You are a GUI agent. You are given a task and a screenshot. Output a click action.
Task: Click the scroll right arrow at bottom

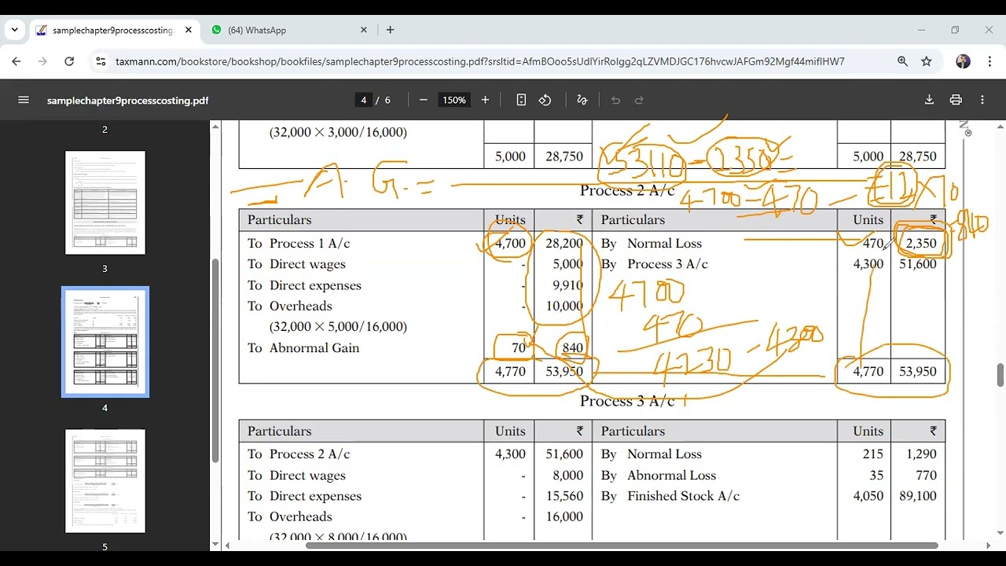pos(988,545)
